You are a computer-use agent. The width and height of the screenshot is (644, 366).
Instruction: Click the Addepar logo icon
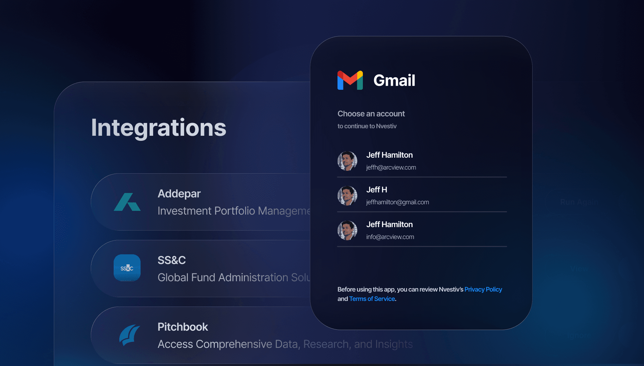click(127, 202)
